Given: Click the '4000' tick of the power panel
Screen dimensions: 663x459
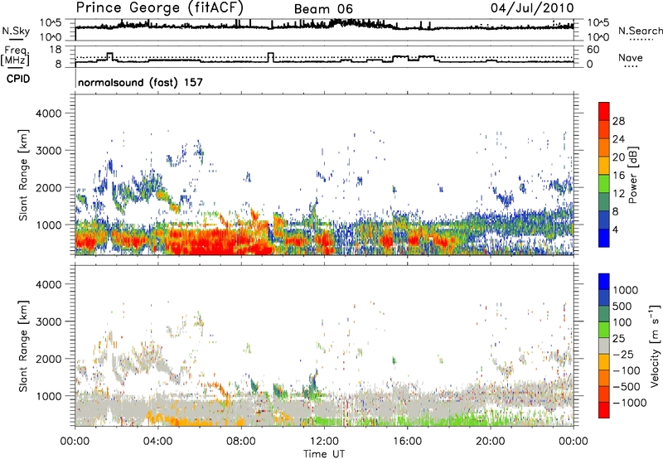Looking at the screenshot, I should [x=48, y=114].
